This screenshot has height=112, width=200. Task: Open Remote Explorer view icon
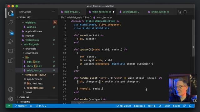11,51
